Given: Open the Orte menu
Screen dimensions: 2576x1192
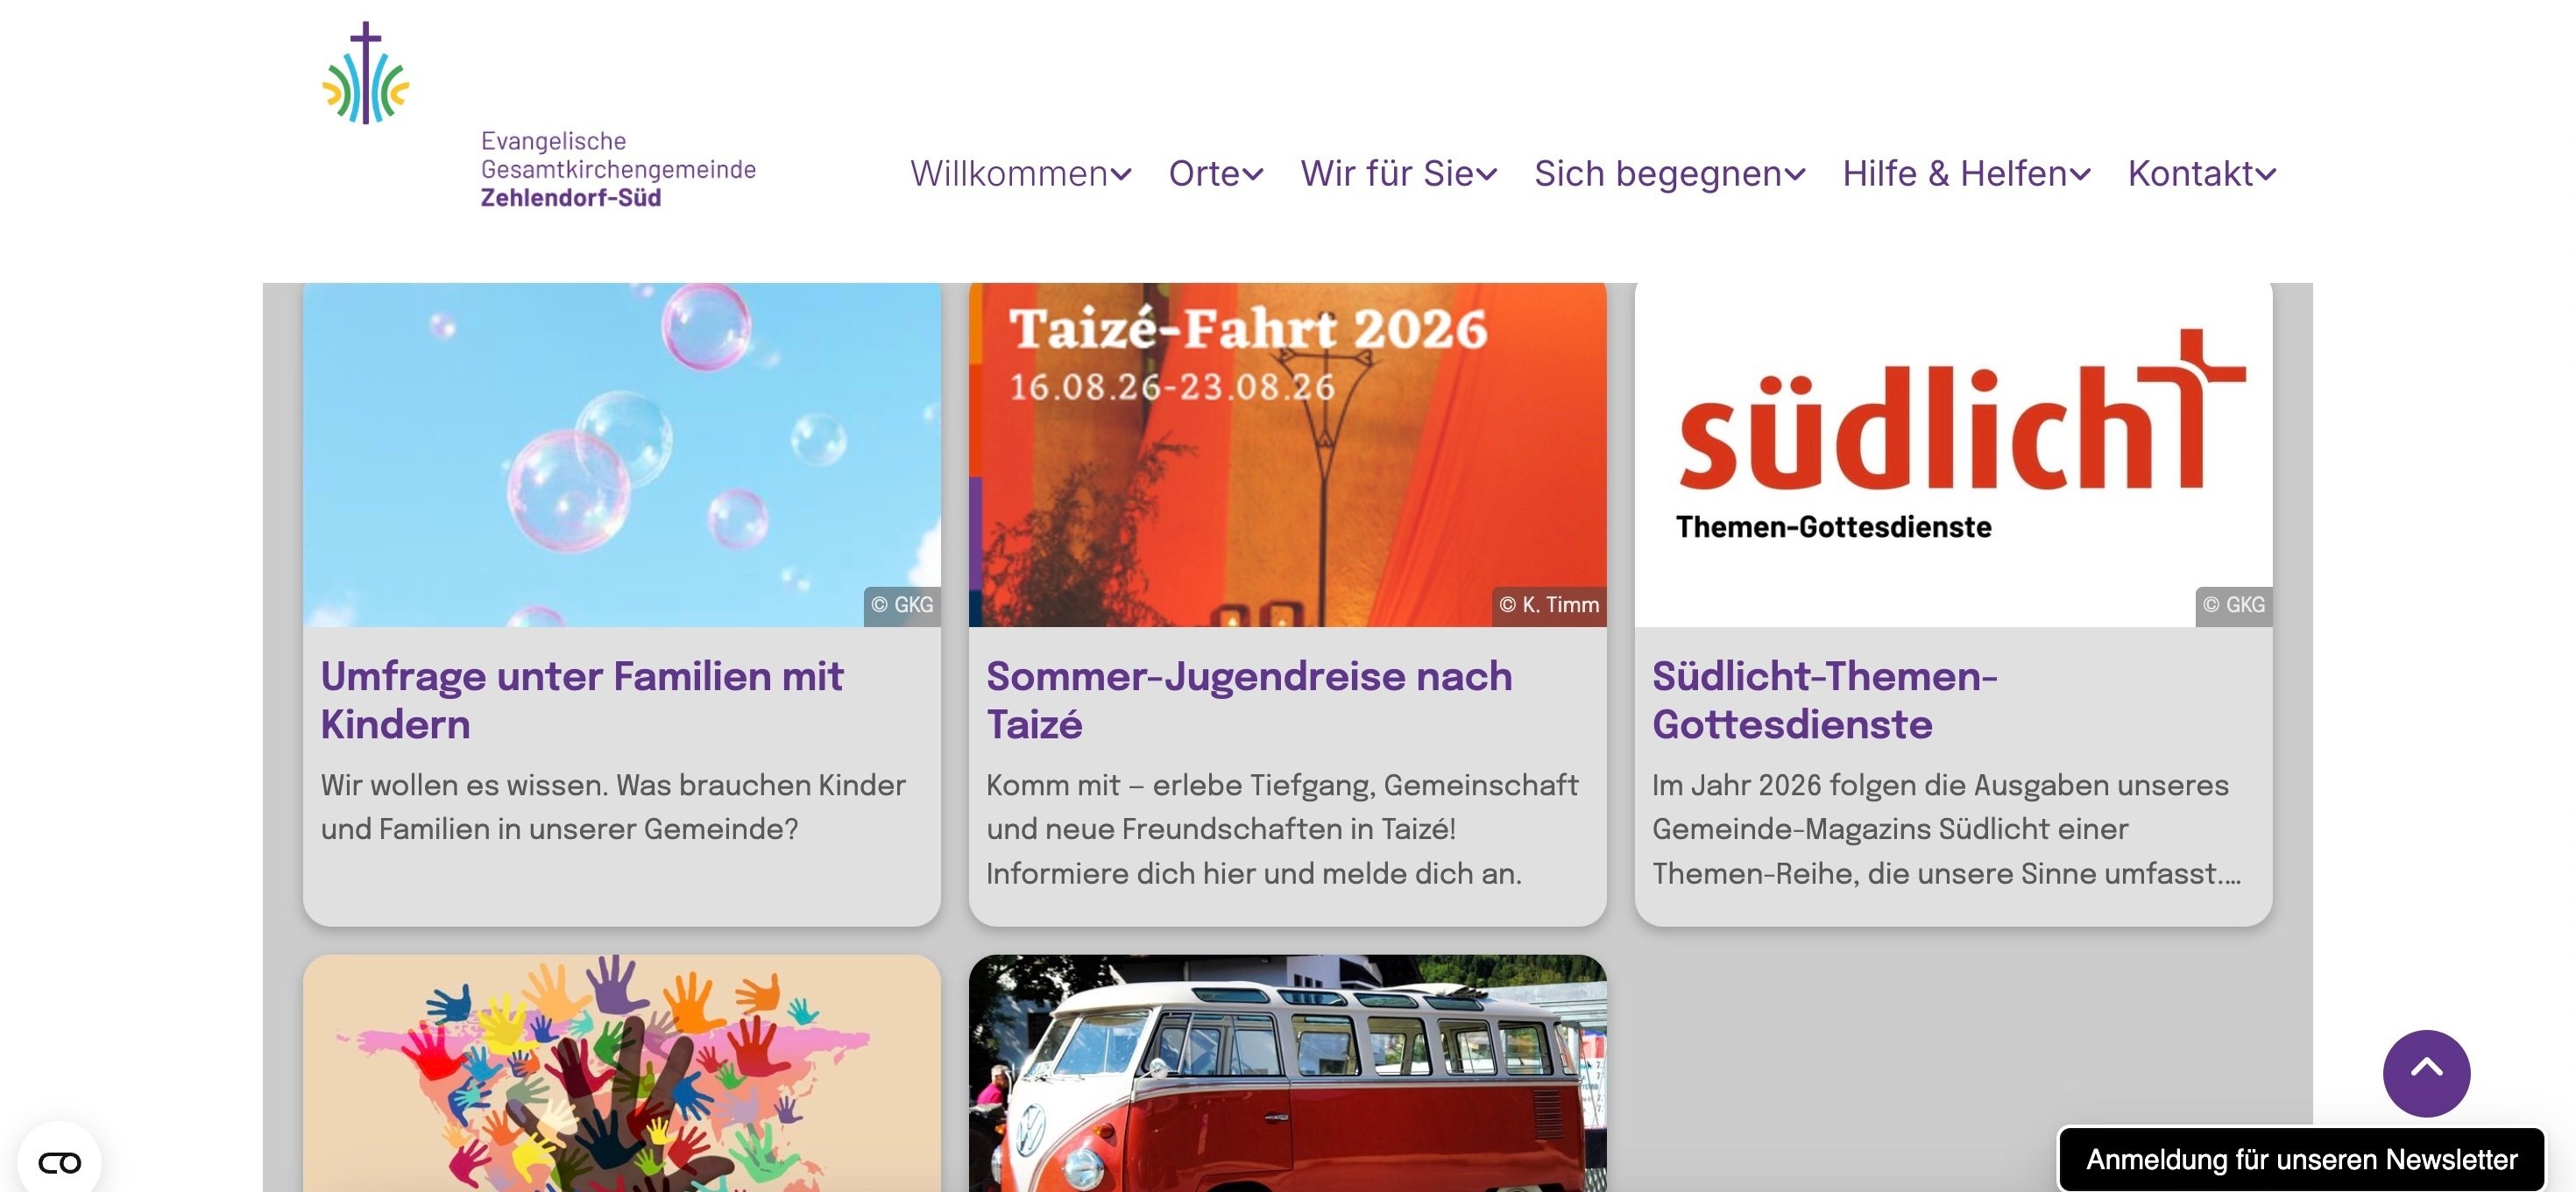Looking at the screenshot, I should pos(1204,173).
